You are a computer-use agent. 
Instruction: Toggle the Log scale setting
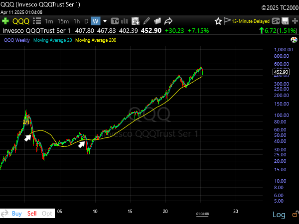coord(279,215)
